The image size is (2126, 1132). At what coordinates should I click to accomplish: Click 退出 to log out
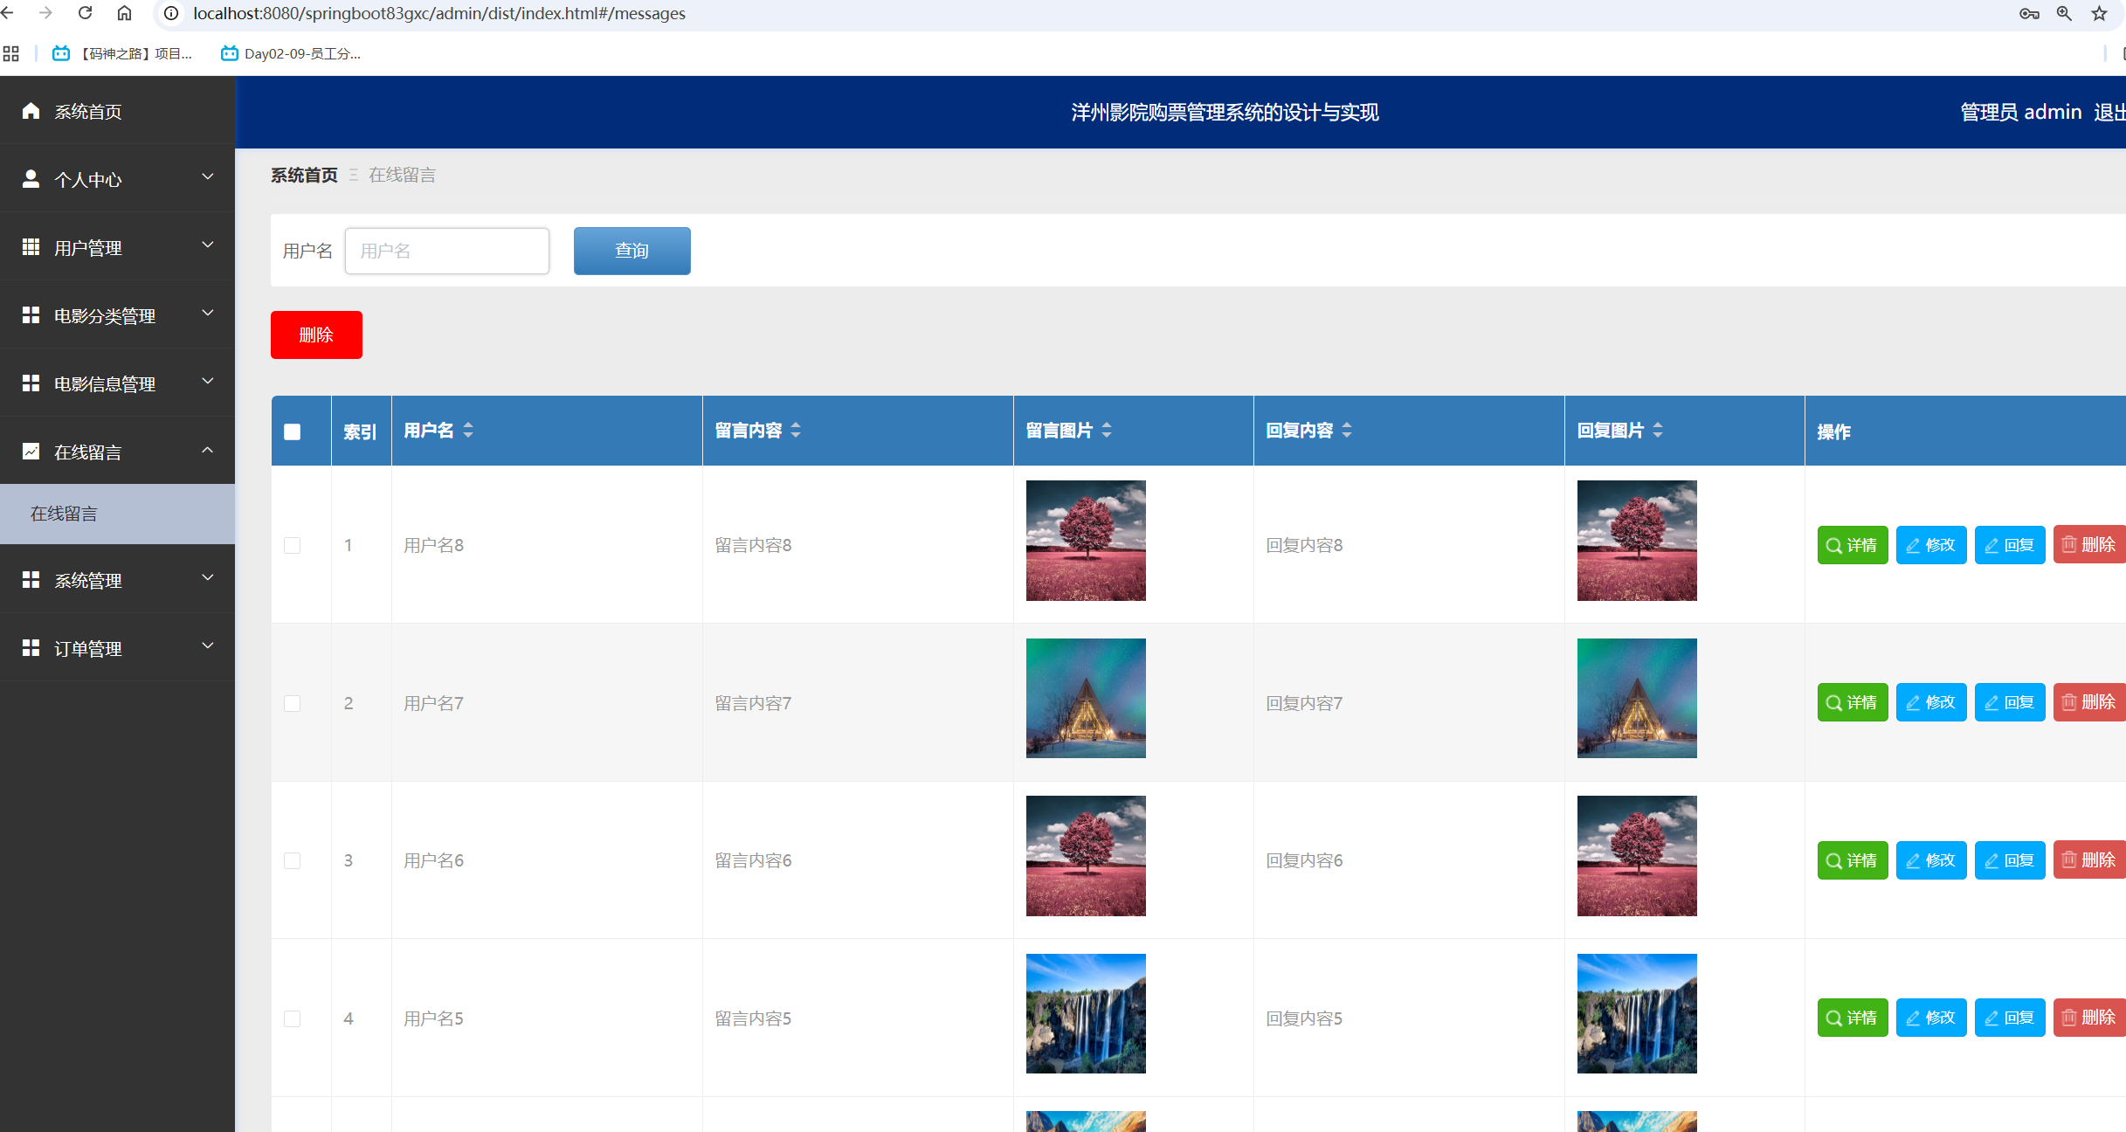pos(2109,113)
